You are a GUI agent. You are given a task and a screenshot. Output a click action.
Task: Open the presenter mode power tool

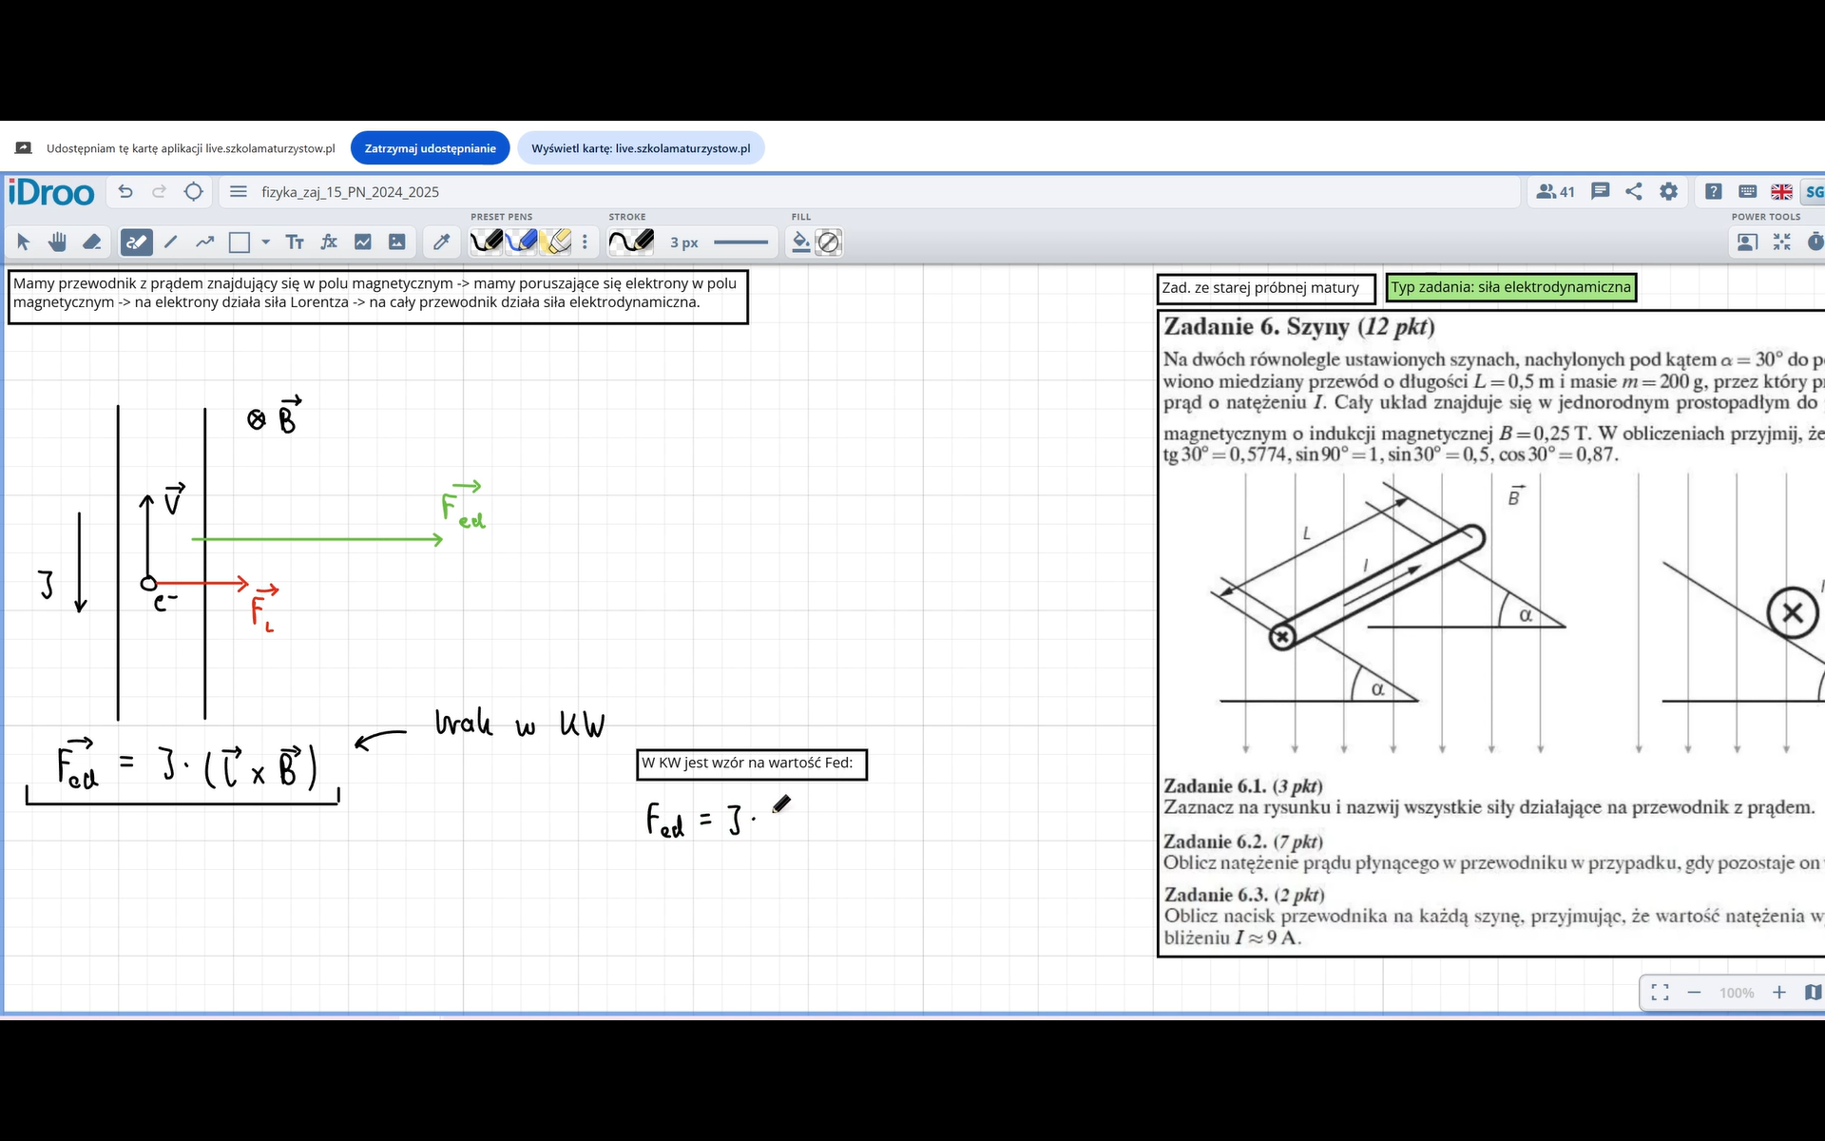pos(1747,242)
